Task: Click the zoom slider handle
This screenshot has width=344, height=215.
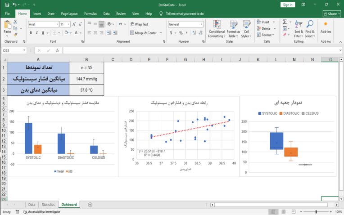Action: click(316, 212)
